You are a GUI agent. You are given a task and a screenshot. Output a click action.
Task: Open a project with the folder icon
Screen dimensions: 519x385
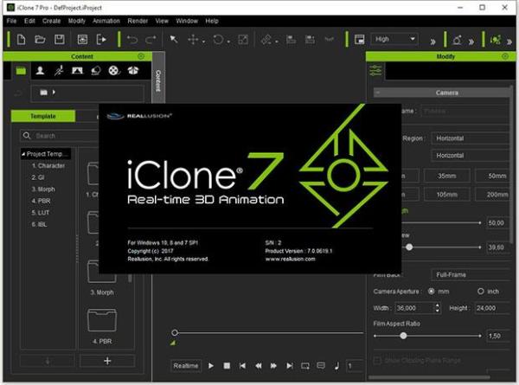[40, 40]
